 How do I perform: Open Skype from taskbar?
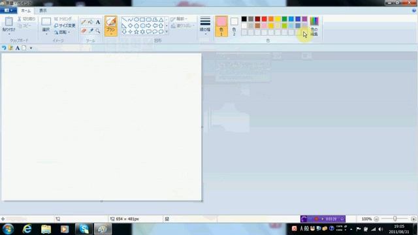coord(84,229)
